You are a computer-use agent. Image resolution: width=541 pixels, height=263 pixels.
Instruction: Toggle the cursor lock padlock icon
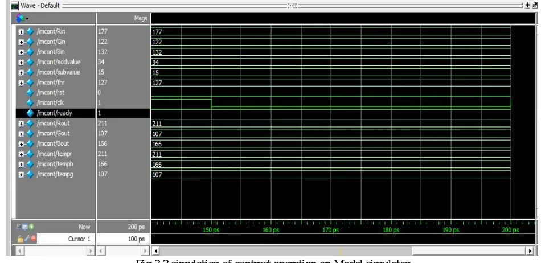pos(20,239)
